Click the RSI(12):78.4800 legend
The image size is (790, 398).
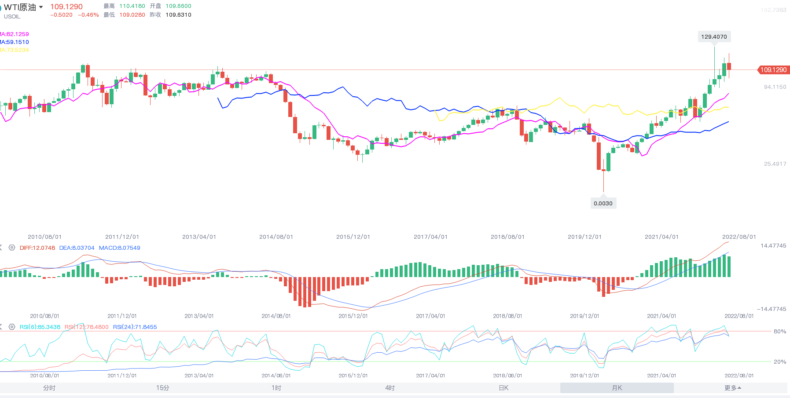coord(87,327)
